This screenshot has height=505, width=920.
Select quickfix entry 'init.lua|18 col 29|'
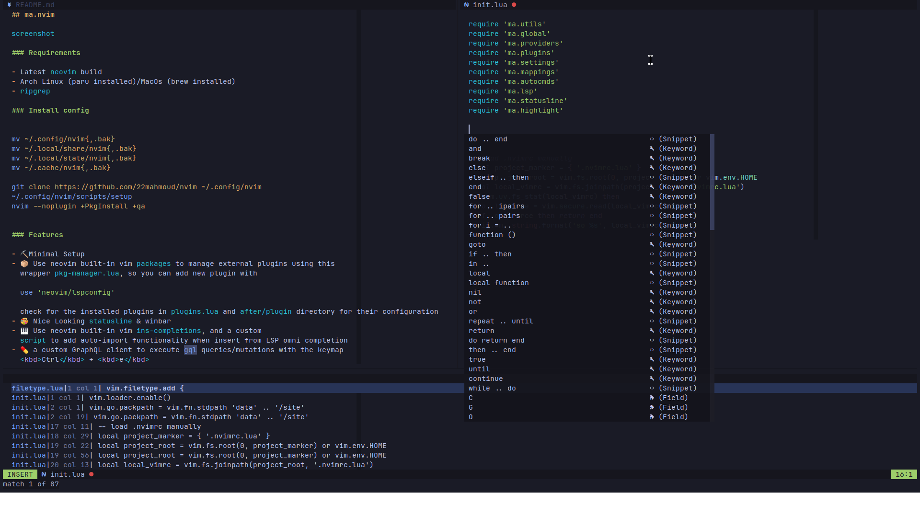coord(141,436)
